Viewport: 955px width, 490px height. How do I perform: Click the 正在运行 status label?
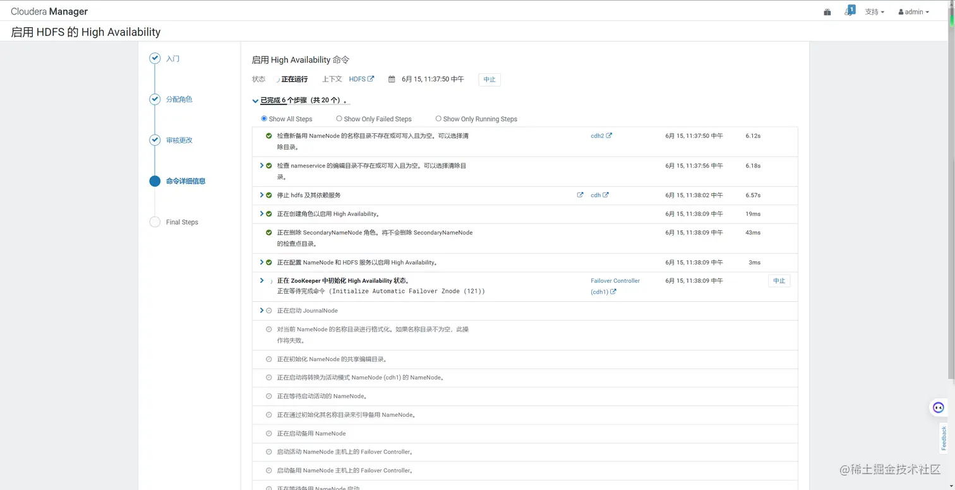(x=294, y=79)
